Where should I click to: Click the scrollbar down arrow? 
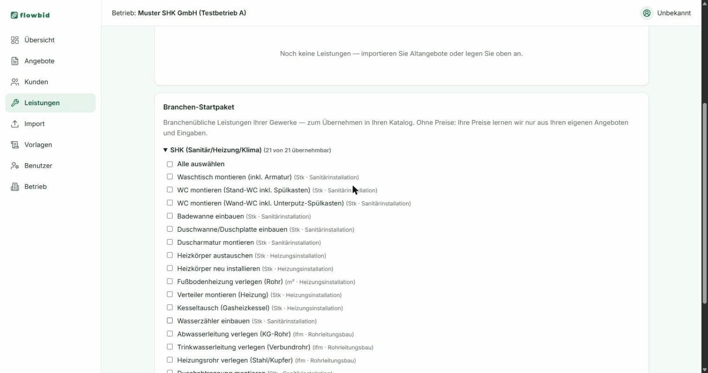704,369
